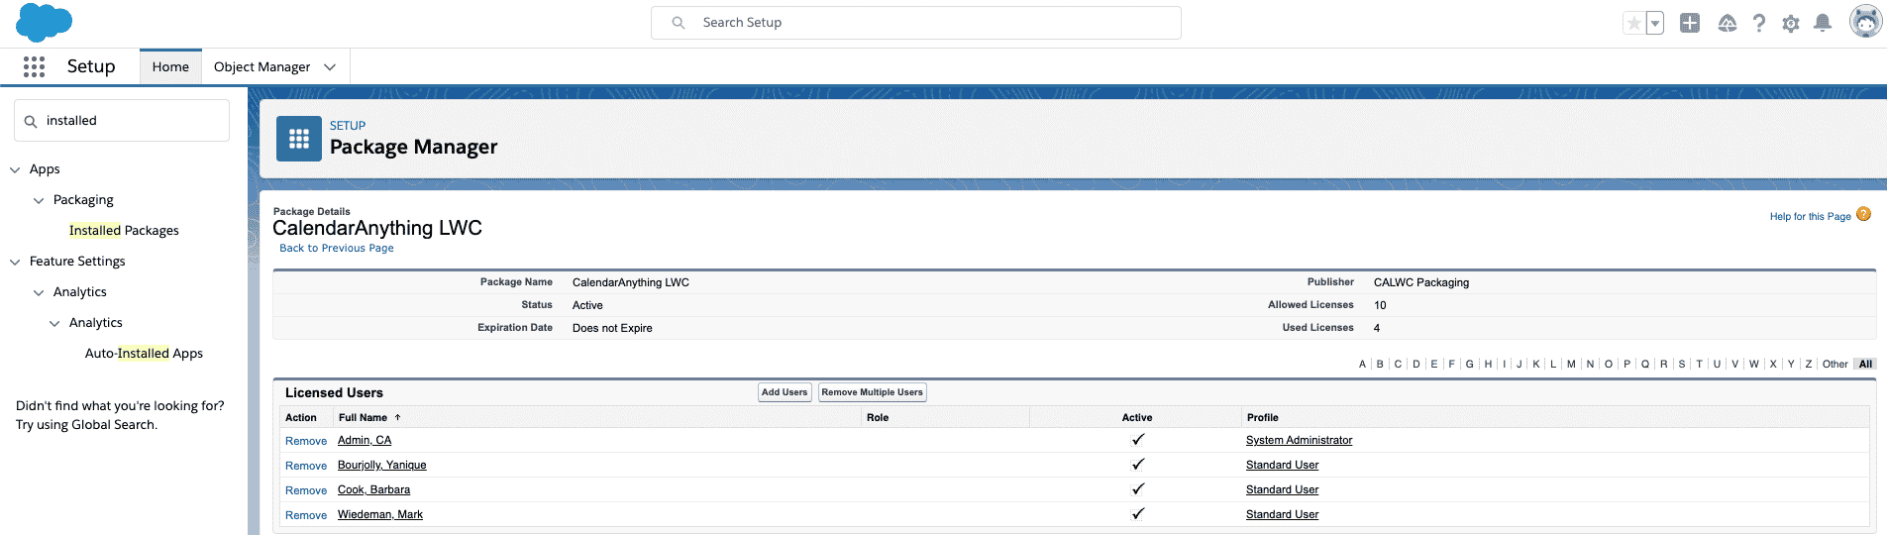The height and width of the screenshot is (535, 1887).
Task: Open the App Launcher grid icon
Action: 34,66
